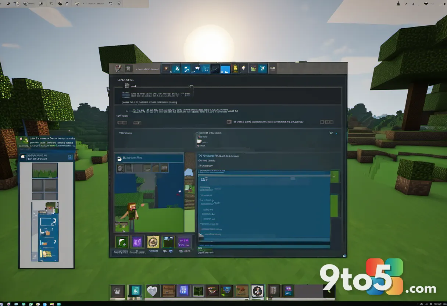Image resolution: width=447 pixels, height=306 pixels.
Task: Open the dark orange-dot tab in the dialog toolbar
Action: pyautogui.click(x=167, y=68)
